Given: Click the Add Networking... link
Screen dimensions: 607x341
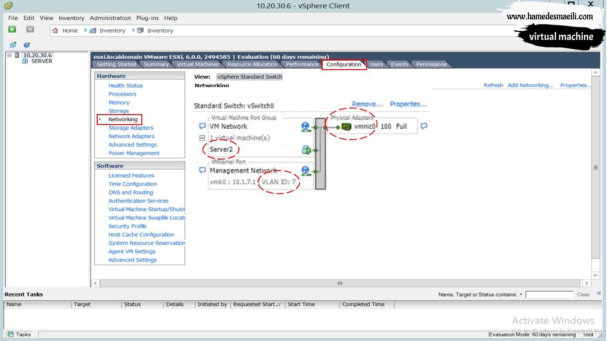Looking at the screenshot, I should click(x=531, y=85).
